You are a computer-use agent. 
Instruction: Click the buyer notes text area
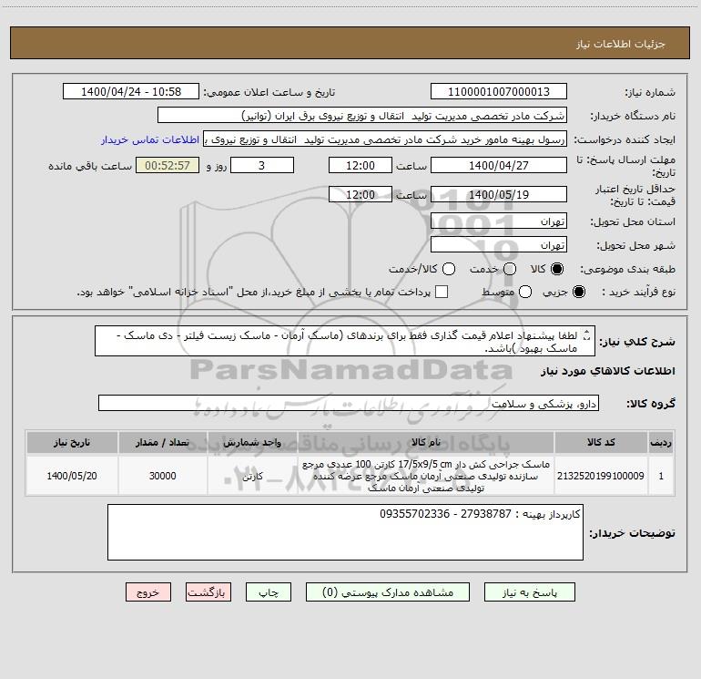345,532
